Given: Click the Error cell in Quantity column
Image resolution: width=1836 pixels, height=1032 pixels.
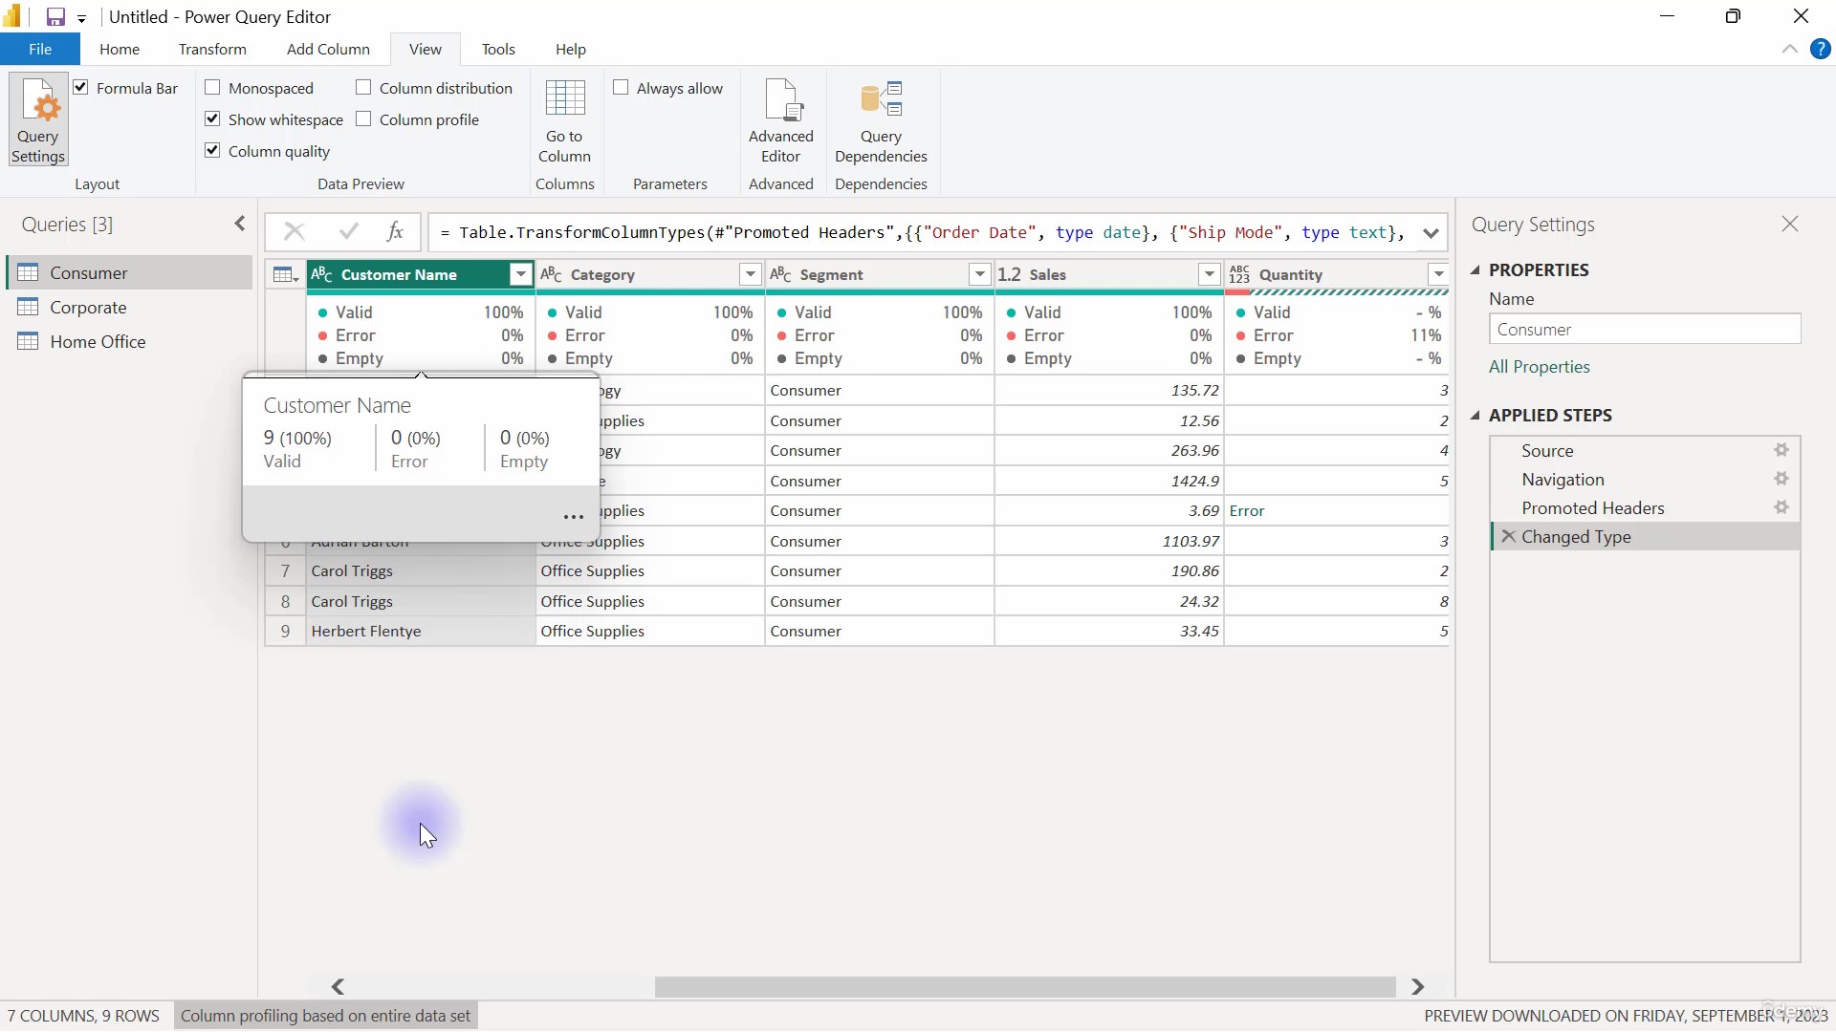Looking at the screenshot, I should [1336, 511].
